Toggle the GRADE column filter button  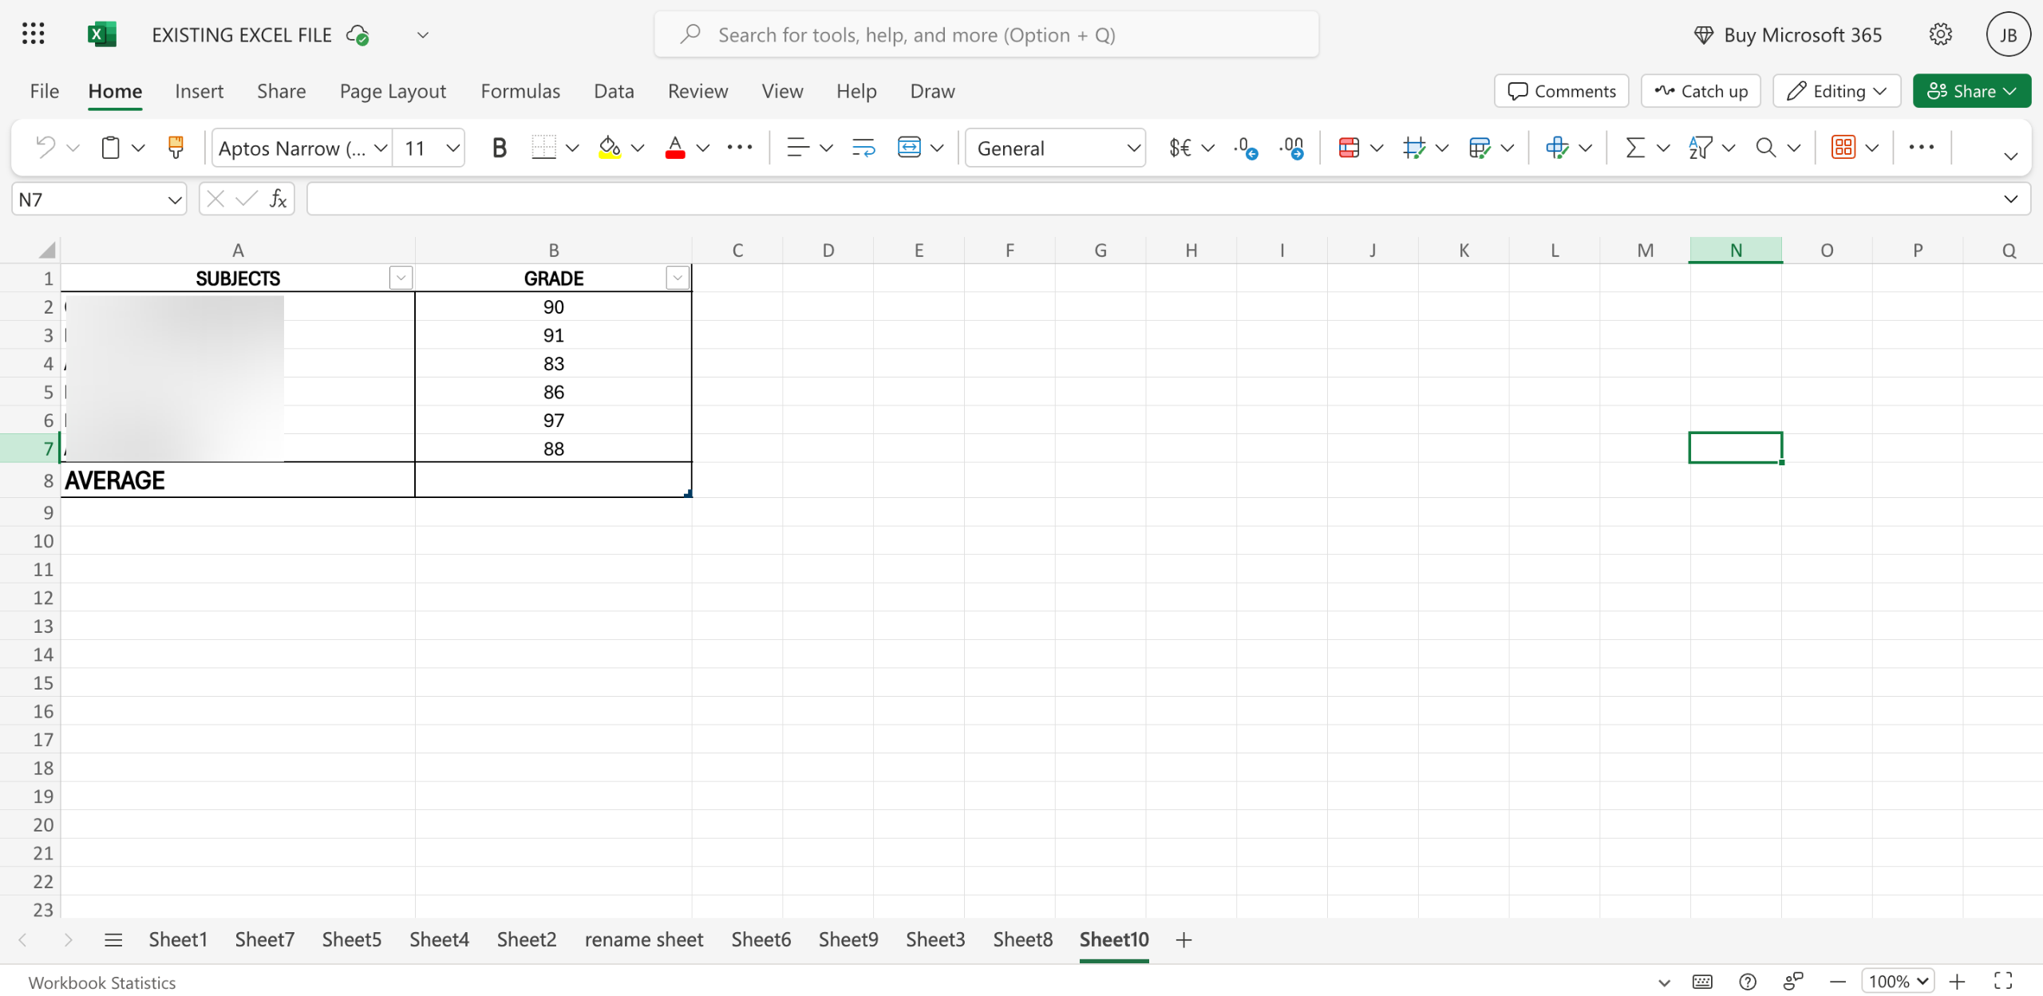point(678,278)
